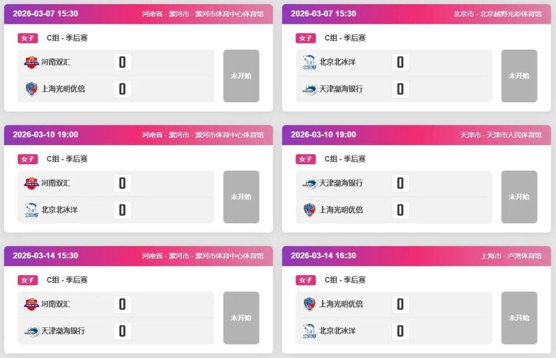Click 北京北冰洋 logo in the 北京越野光彩体育馆 match

coord(309,62)
